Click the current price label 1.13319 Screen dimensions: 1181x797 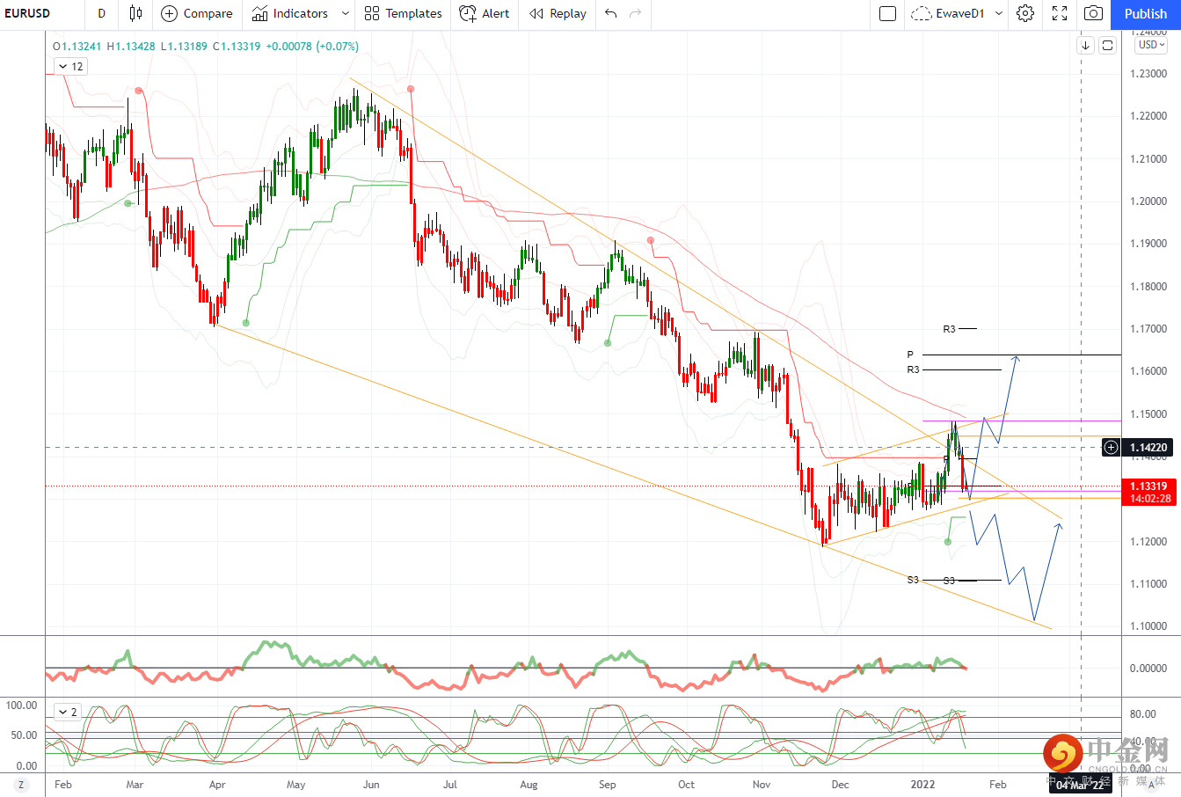tap(1148, 486)
